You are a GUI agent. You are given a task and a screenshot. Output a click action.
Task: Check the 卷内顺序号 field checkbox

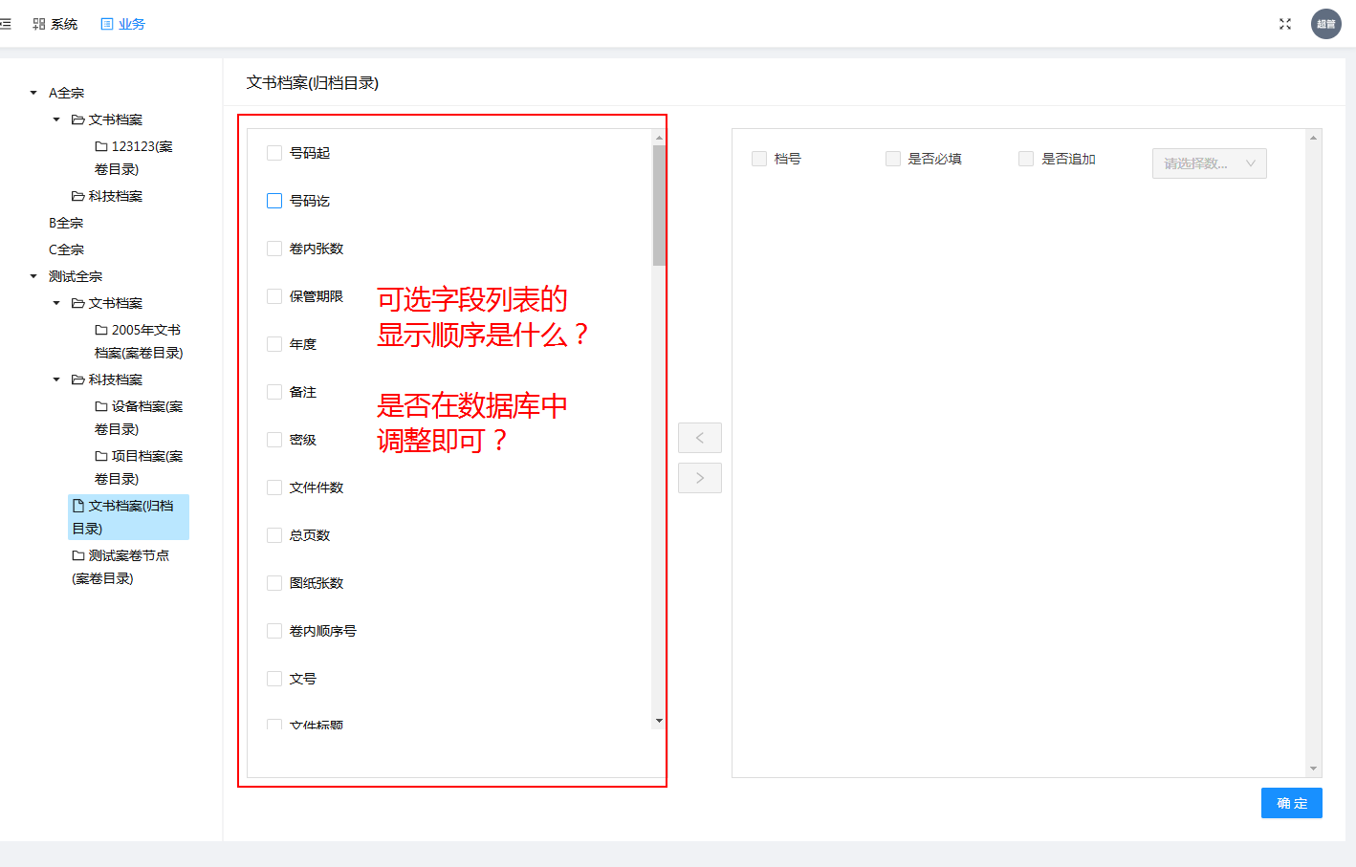[x=274, y=631]
